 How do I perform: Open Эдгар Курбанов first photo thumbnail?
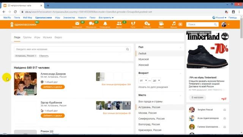(100, 105)
